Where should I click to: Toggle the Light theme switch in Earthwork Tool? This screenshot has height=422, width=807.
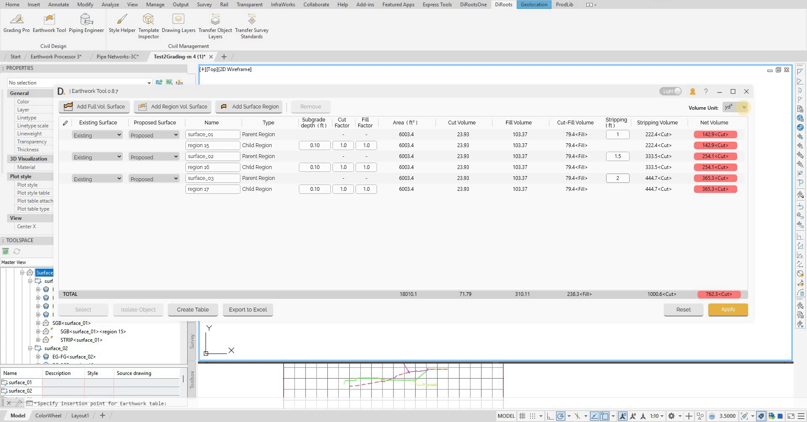(670, 91)
